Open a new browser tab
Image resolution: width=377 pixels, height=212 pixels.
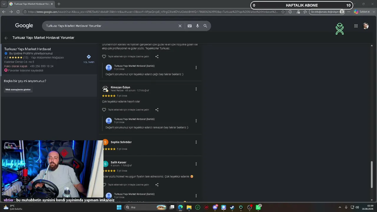(x=59, y=4)
